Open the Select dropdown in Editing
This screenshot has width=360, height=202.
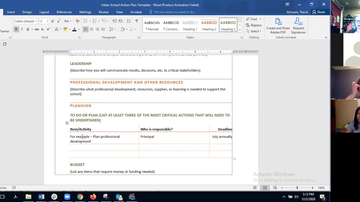[254, 31]
